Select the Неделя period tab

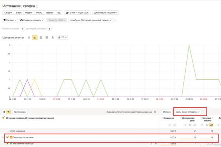(x=29, y=12)
